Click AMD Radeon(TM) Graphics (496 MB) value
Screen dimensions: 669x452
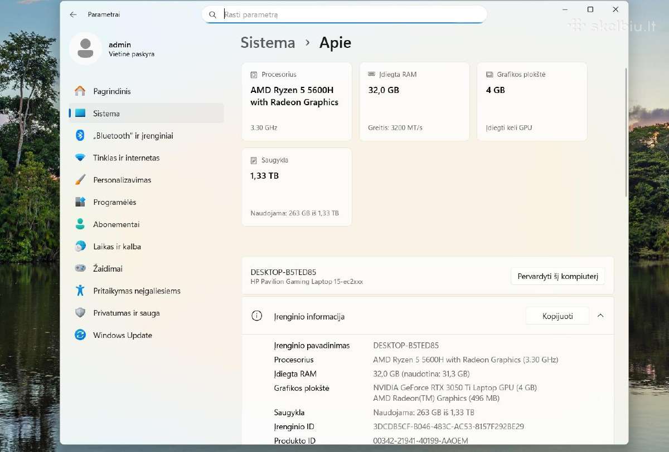pyautogui.click(x=437, y=398)
